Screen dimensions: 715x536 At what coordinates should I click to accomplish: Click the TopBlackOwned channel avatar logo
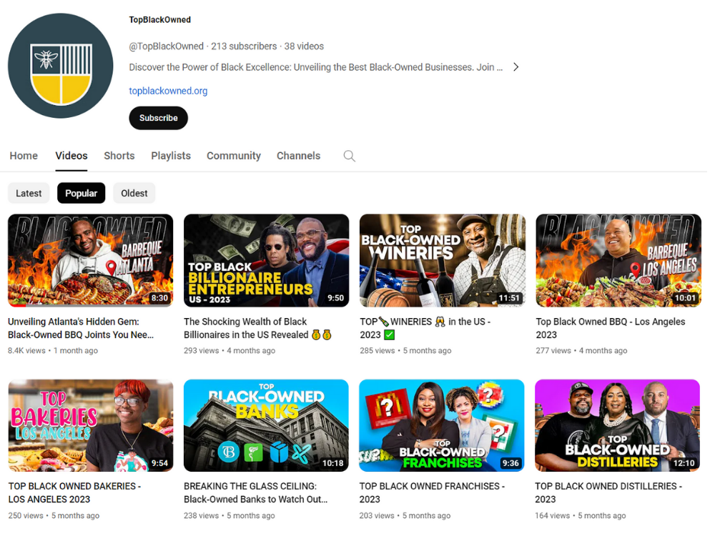click(61, 66)
